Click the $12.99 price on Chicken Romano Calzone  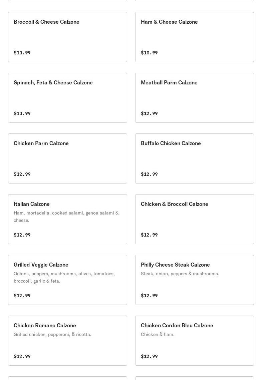(22, 356)
